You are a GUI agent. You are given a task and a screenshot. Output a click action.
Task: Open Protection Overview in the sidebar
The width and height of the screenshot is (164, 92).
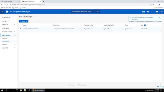[5, 39]
